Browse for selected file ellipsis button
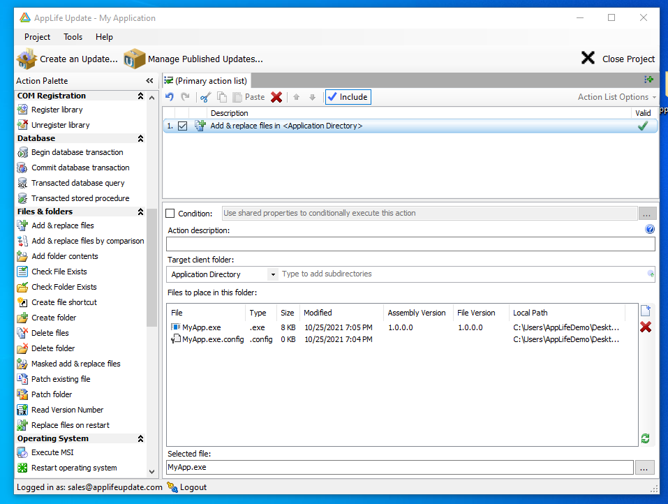The width and height of the screenshot is (668, 504). pos(644,468)
